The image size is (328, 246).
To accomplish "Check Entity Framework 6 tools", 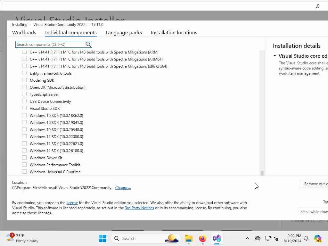I will pyautogui.click(x=24, y=73).
